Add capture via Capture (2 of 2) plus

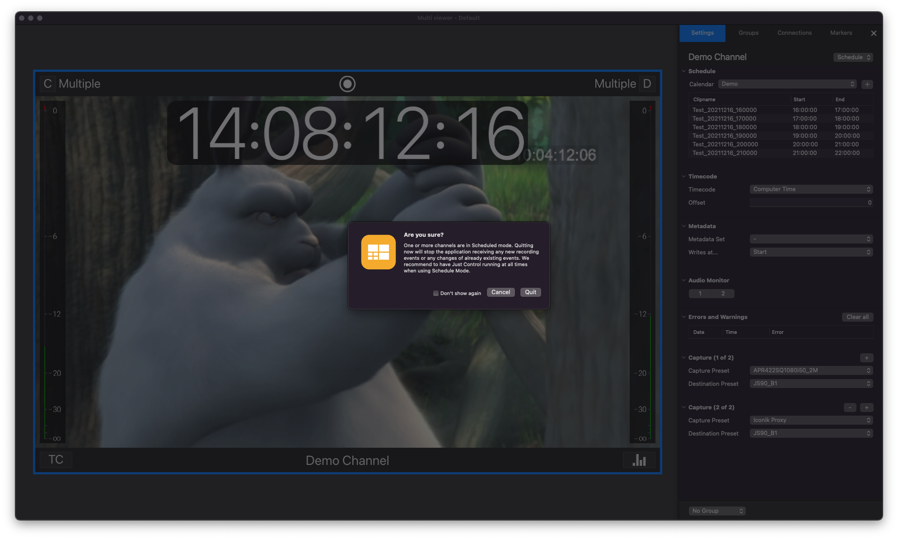coord(866,408)
